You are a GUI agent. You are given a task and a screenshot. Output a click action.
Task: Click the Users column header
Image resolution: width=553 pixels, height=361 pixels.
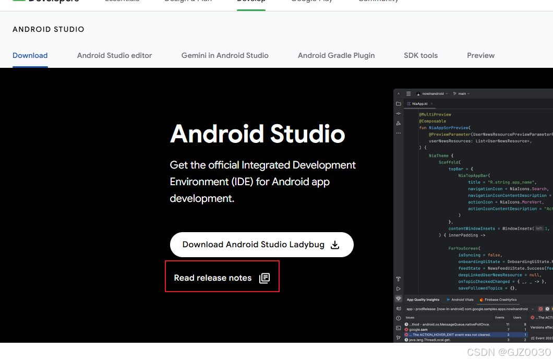pos(517,318)
